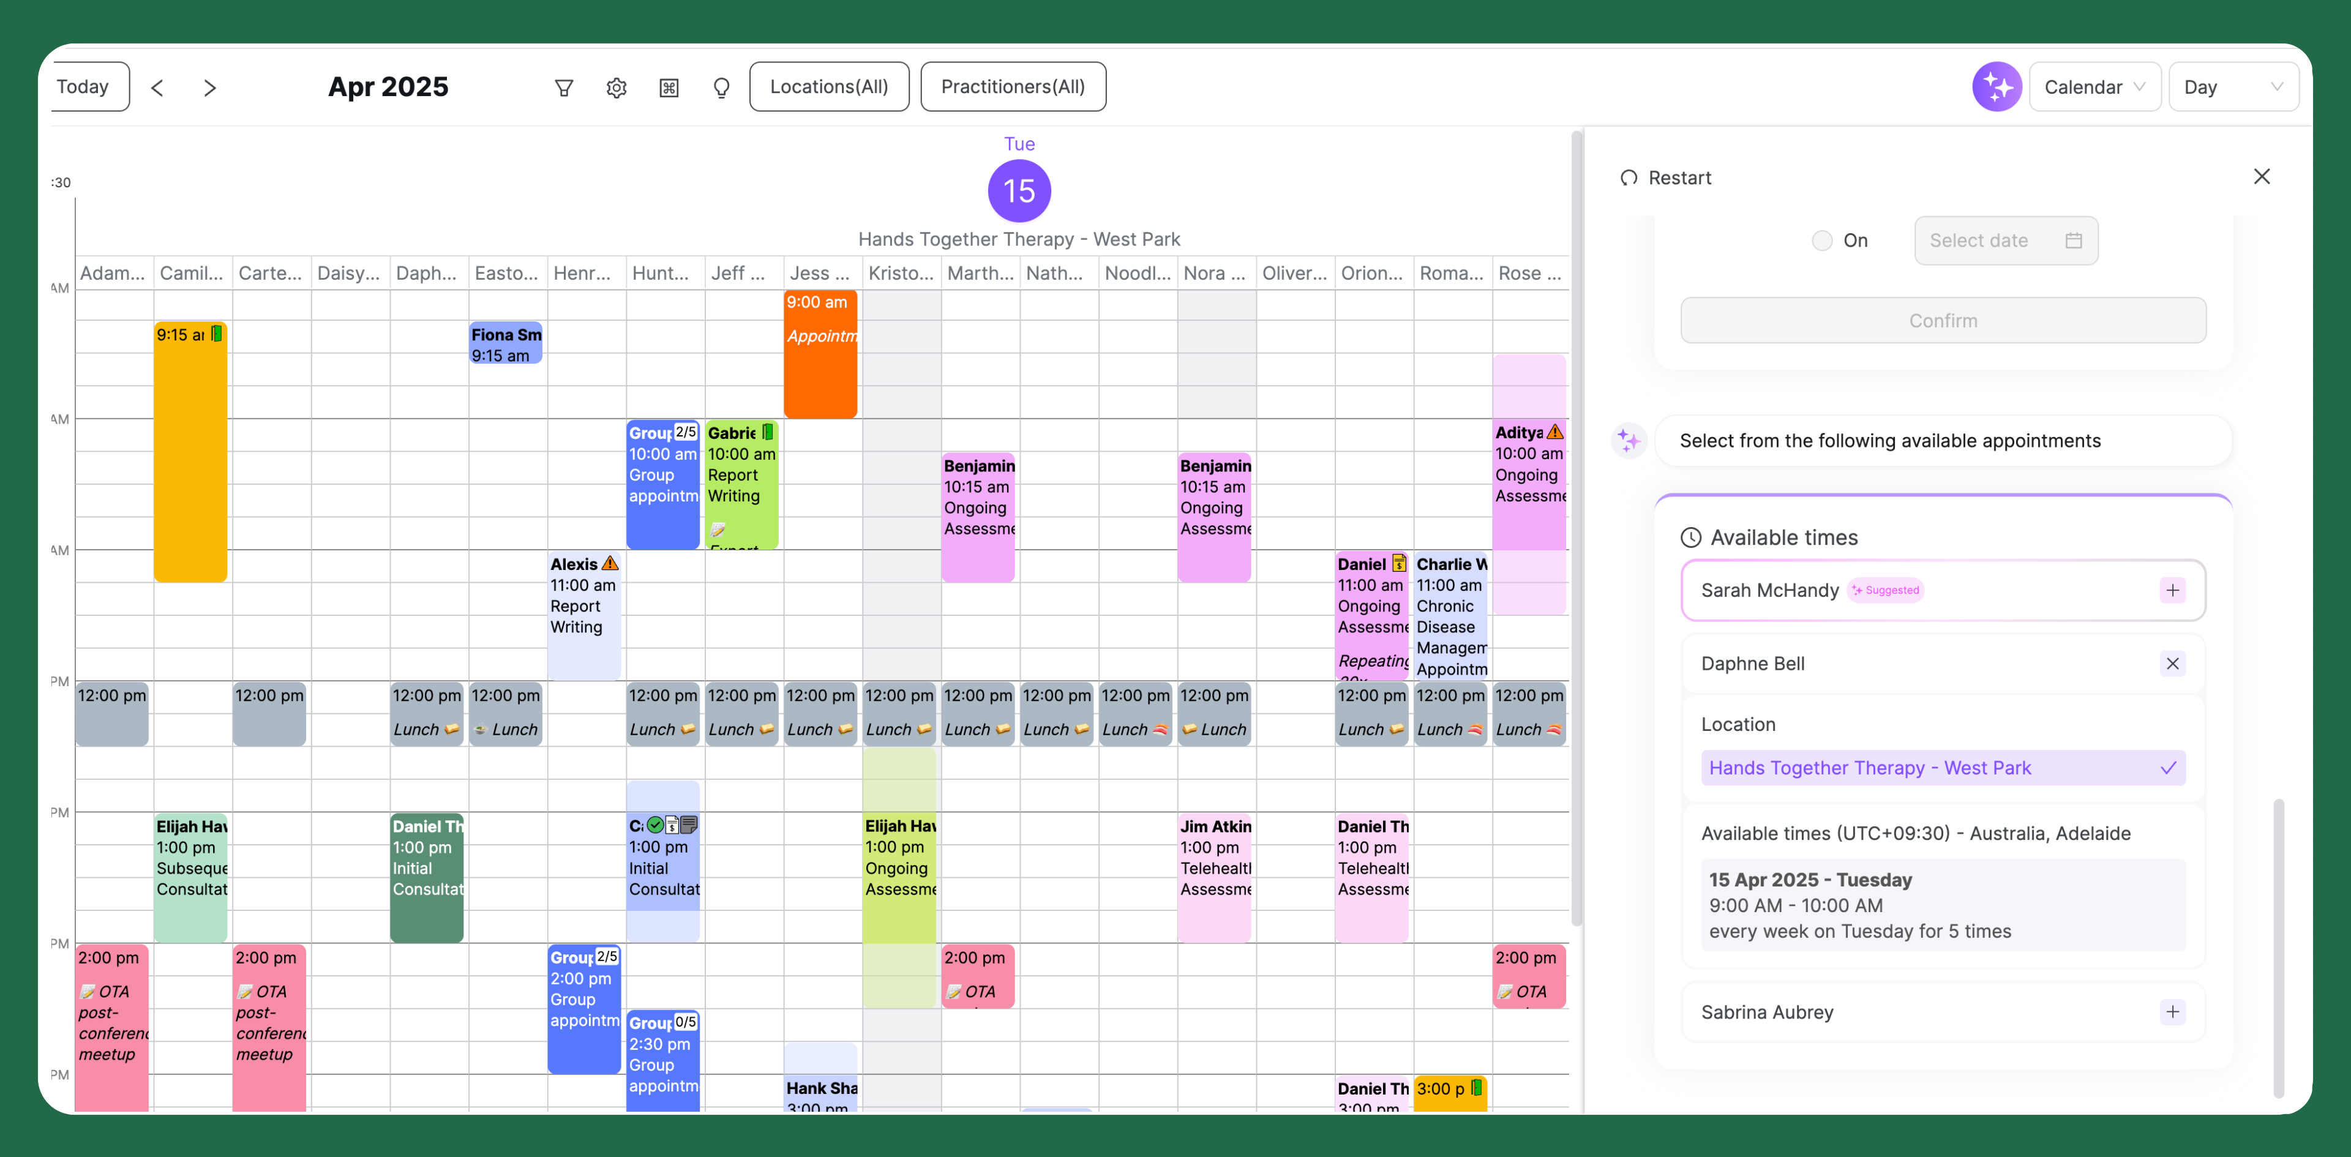Open Locations(All) filter dropdown
Viewport: 2351px width, 1157px height.
(x=829, y=87)
